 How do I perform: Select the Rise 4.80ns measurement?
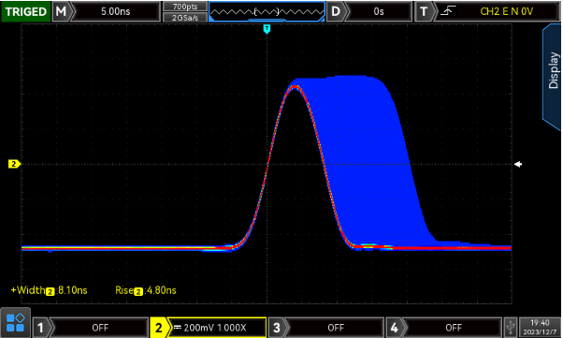point(146,290)
